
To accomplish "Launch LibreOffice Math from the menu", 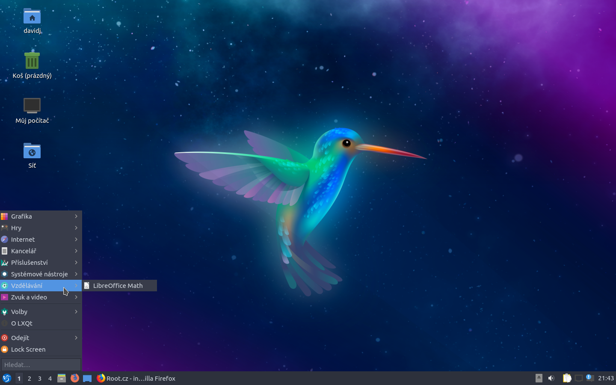I will (x=118, y=286).
